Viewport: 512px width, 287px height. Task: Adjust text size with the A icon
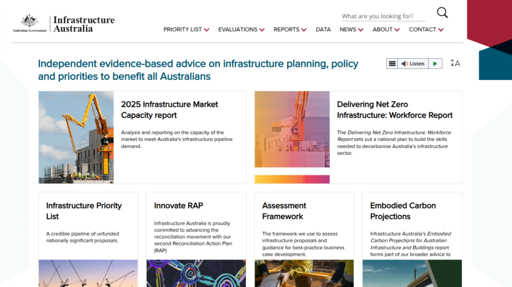[x=455, y=63]
